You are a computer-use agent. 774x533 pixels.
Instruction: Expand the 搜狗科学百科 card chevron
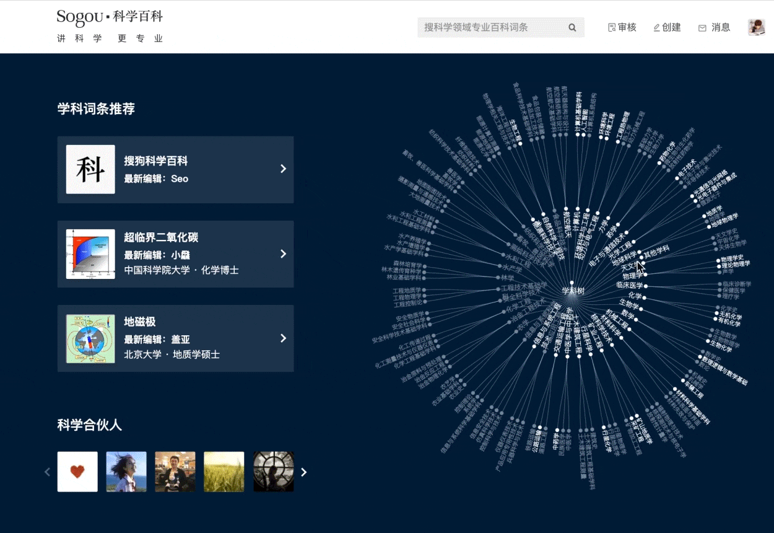click(x=283, y=169)
